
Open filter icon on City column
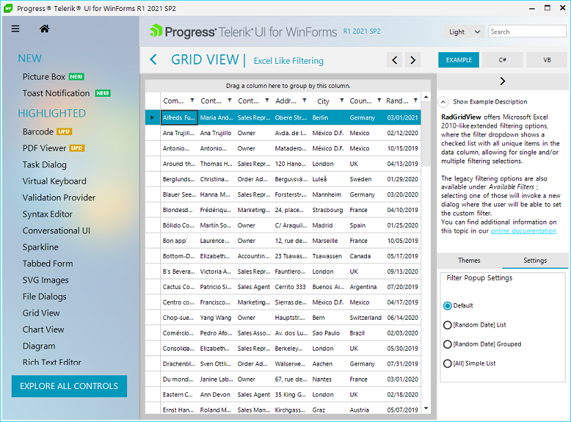342,100
